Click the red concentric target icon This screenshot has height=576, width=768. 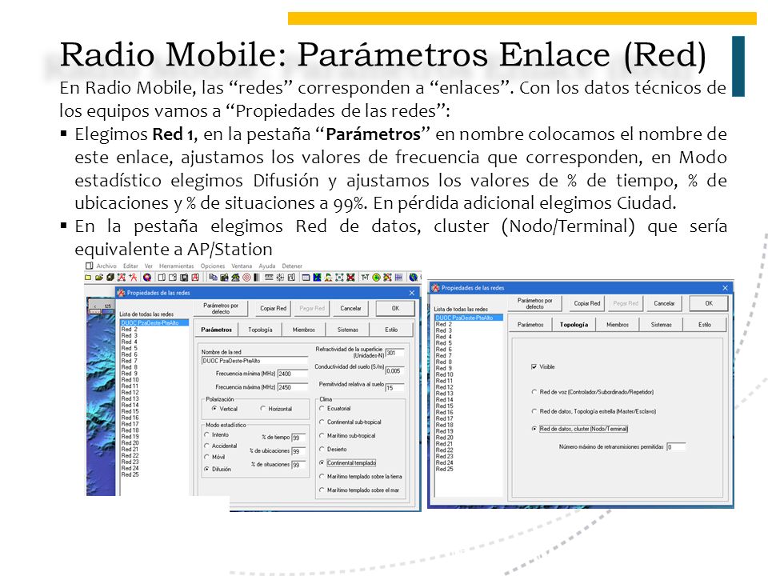click(x=246, y=278)
